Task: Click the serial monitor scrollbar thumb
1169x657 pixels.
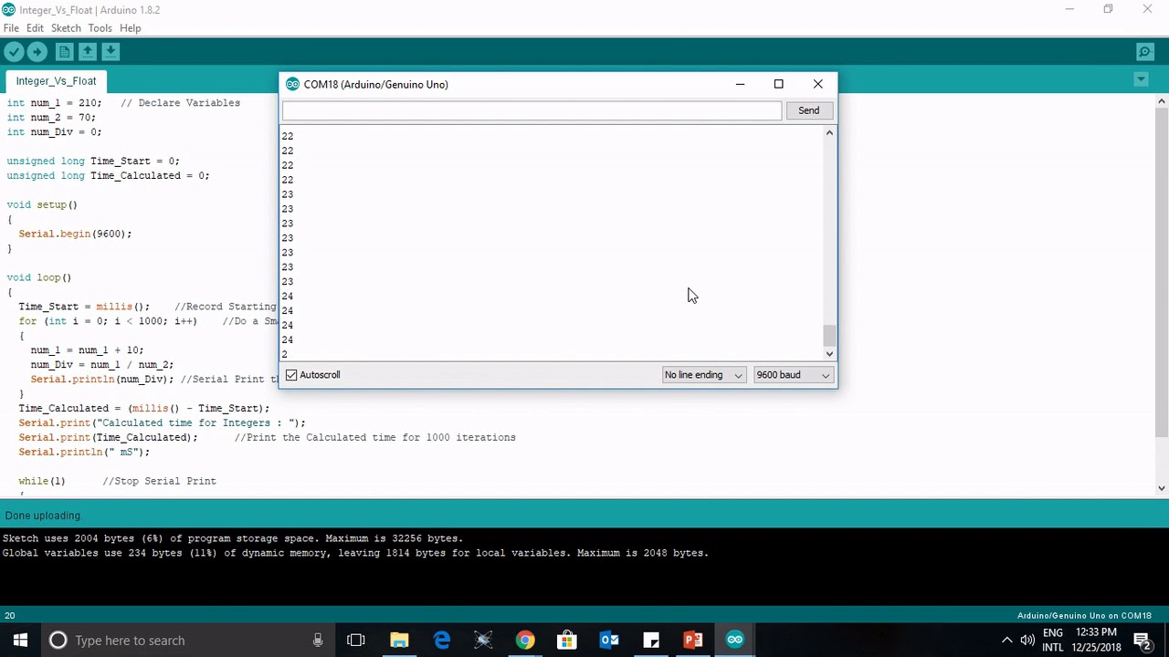Action: [829, 336]
